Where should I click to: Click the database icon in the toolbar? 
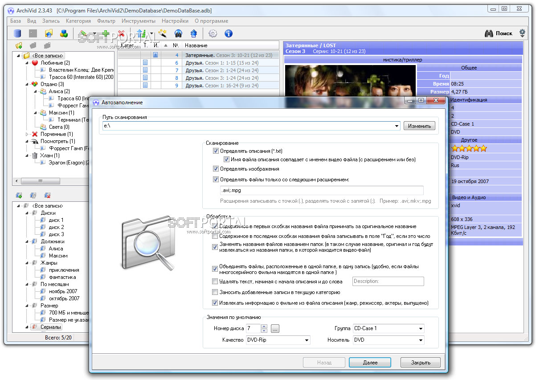[x=17, y=33]
